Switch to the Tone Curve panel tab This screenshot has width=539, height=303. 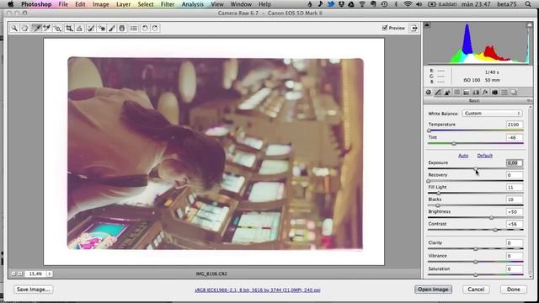pos(438,92)
